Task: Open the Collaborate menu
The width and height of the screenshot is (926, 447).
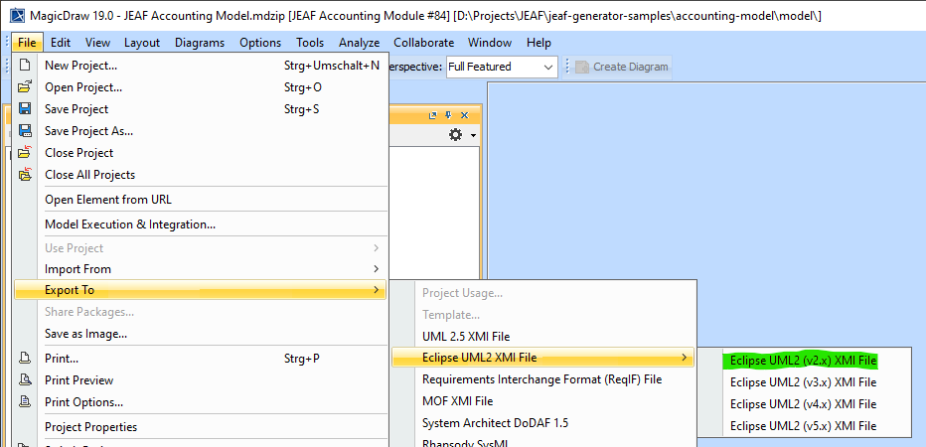Action: [x=424, y=43]
